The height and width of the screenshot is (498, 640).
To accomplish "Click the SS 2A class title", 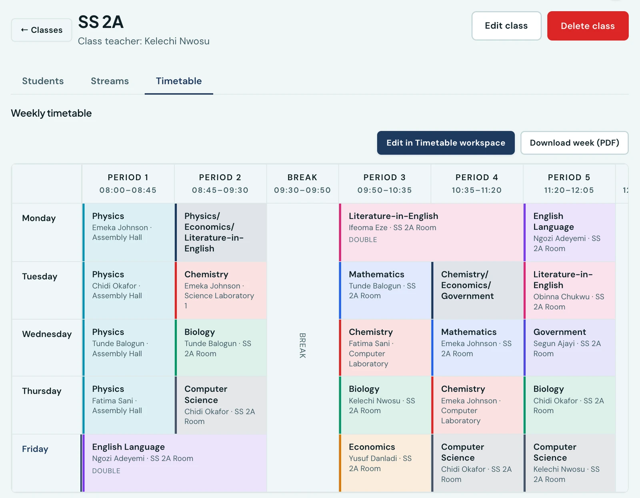I will 101,22.
